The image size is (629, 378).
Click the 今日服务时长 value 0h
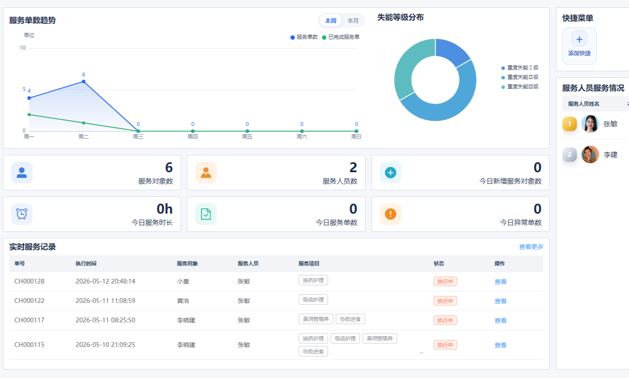click(164, 209)
